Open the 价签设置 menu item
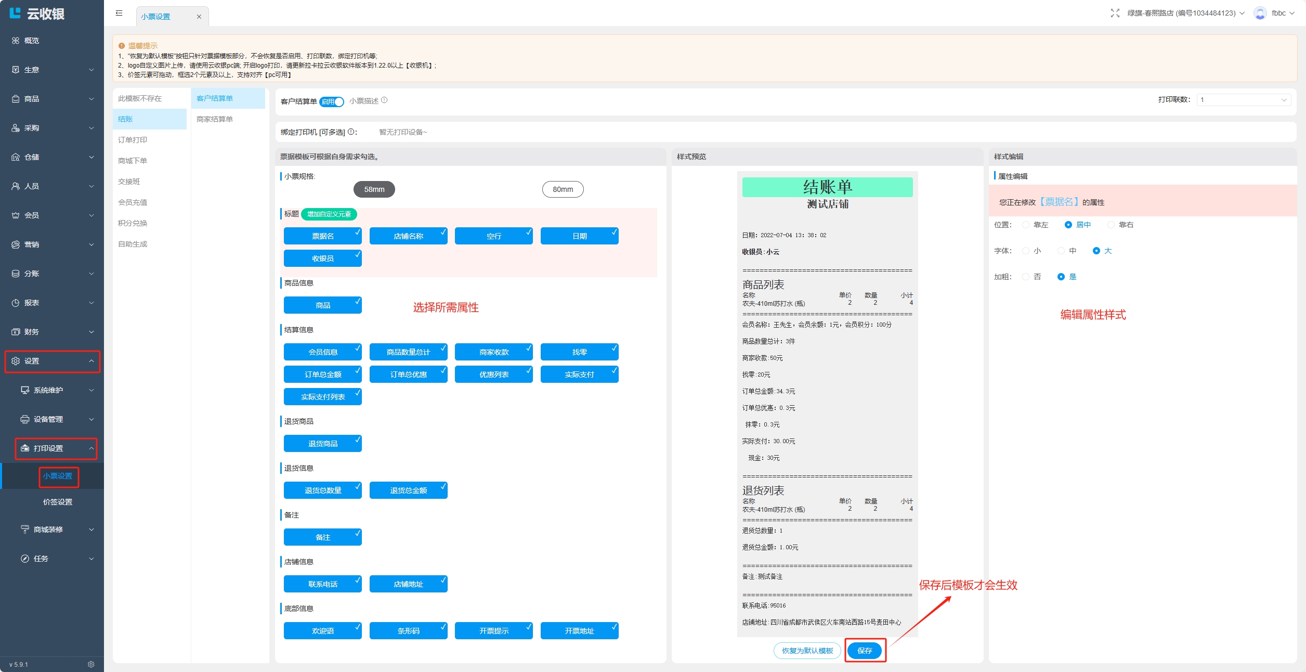The width and height of the screenshot is (1306, 672). [x=58, y=502]
